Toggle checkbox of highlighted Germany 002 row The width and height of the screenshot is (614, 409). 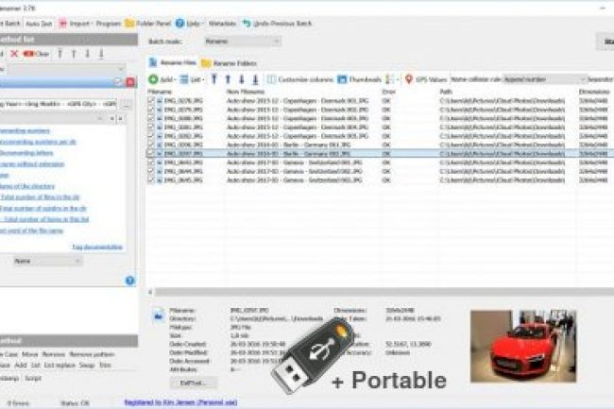[151, 153]
